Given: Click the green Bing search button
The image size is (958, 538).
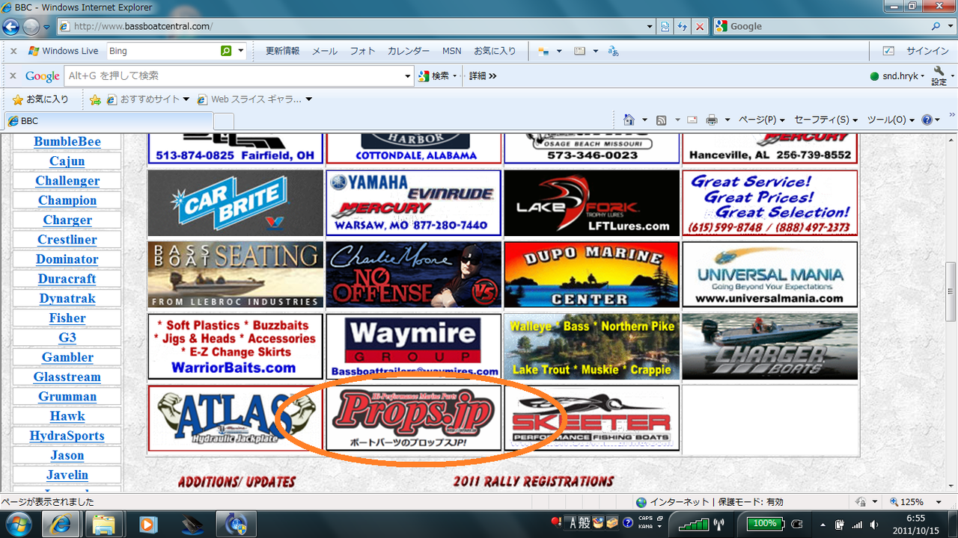Looking at the screenshot, I should pyautogui.click(x=226, y=51).
